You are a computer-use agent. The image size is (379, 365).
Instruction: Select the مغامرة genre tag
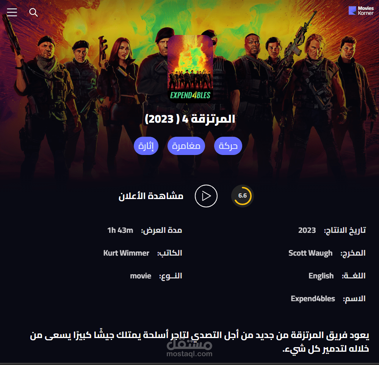(186, 146)
